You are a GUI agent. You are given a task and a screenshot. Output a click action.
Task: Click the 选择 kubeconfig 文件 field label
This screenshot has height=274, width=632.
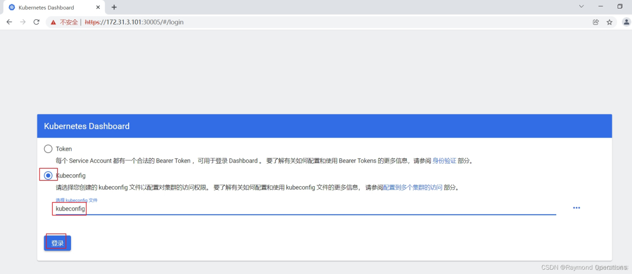pos(76,200)
